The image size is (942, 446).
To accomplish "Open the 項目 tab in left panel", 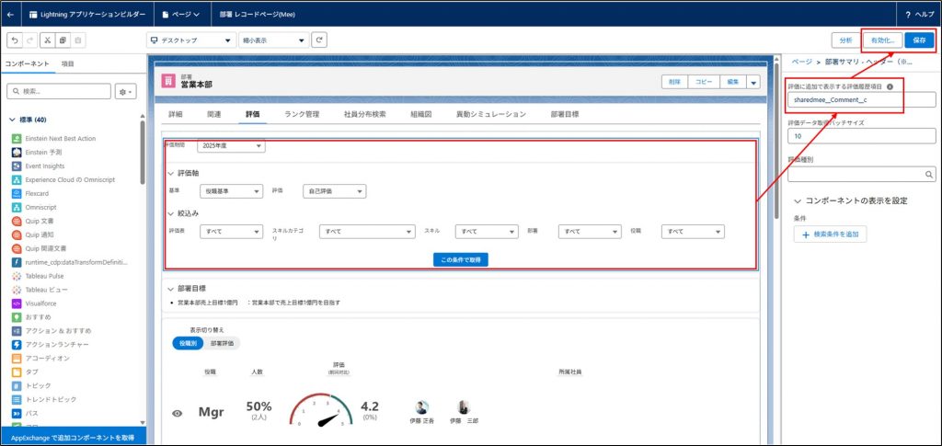I will click(68, 63).
